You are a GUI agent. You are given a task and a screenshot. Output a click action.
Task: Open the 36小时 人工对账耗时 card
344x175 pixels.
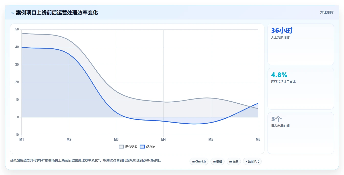tap(301, 45)
